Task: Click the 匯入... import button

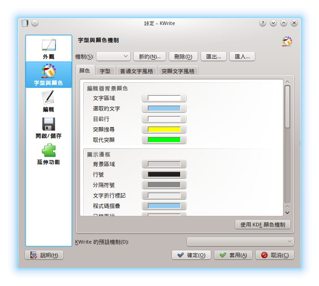Action: tap(242, 56)
